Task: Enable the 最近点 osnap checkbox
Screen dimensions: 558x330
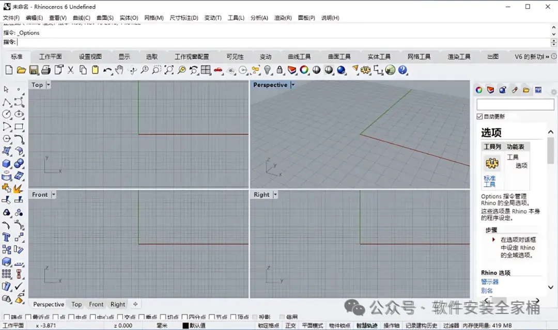Action: [x=28, y=317]
